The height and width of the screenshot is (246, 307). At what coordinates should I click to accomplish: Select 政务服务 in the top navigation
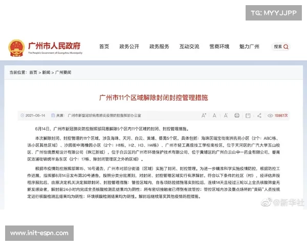pos(159,47)
